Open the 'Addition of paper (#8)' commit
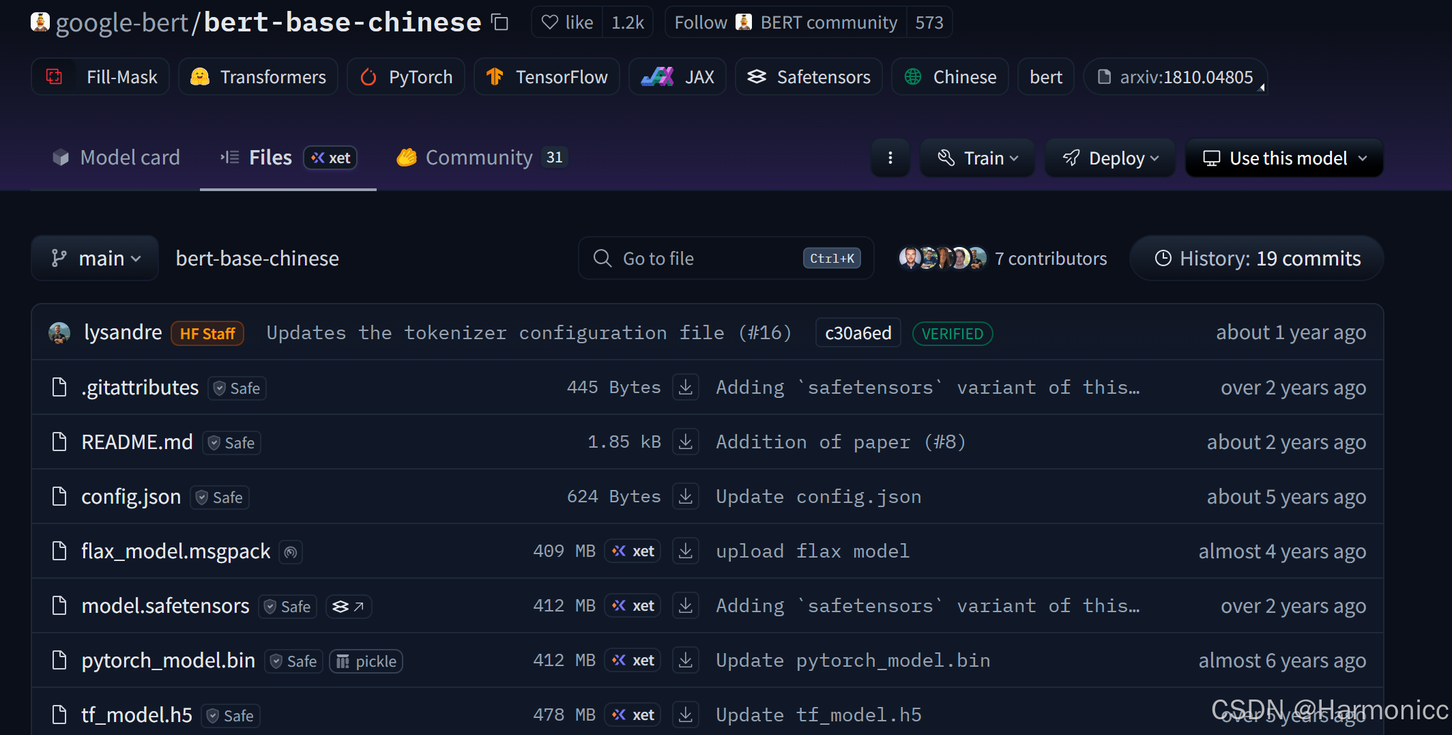Image resolution: width=1452 pixels, height=735 pixels. [841, 442]
